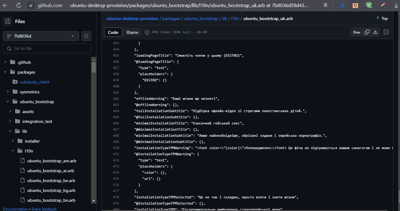Image resolution: width=400 pixels, height=211 pixels.
Task: Click the file icon of ubuntu_bootstrap_bg.arb
Action: pos(22,190)
